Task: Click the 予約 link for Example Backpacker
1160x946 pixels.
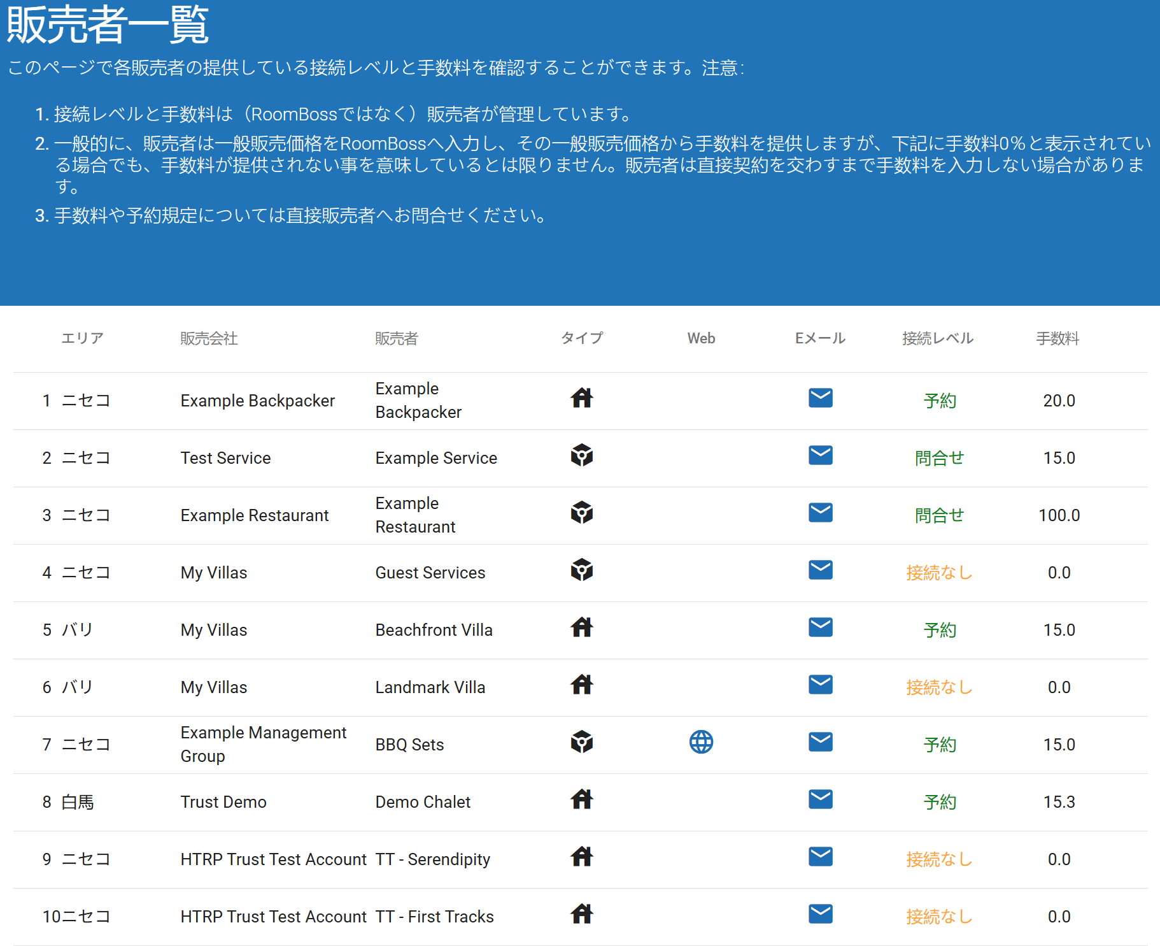Action: (940, 401)
